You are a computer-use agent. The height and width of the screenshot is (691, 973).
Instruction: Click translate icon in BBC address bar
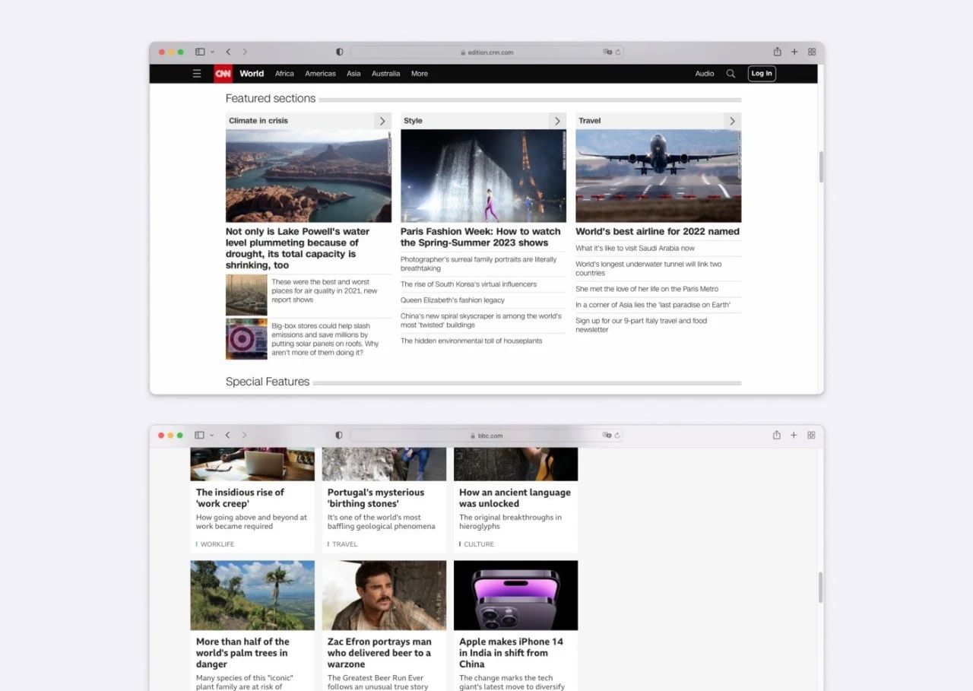coord(607,436)
